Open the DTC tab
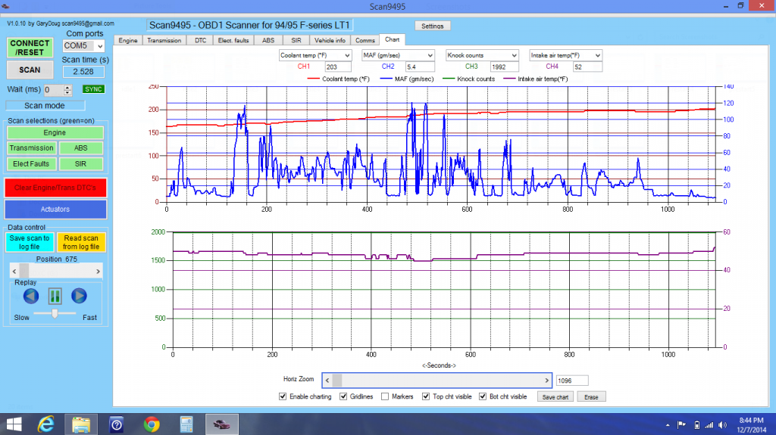The height and width of the screenshot is (435, 776). 200,41
